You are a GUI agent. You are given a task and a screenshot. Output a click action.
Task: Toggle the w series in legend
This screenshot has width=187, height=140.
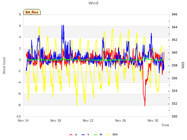click(x=98, y=134)
